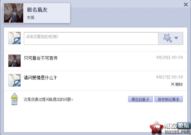The width and height of the screenshot is (191, 135).
Task: Click avatar beside 请问爱情是什么 message
Action: (15, 80)
